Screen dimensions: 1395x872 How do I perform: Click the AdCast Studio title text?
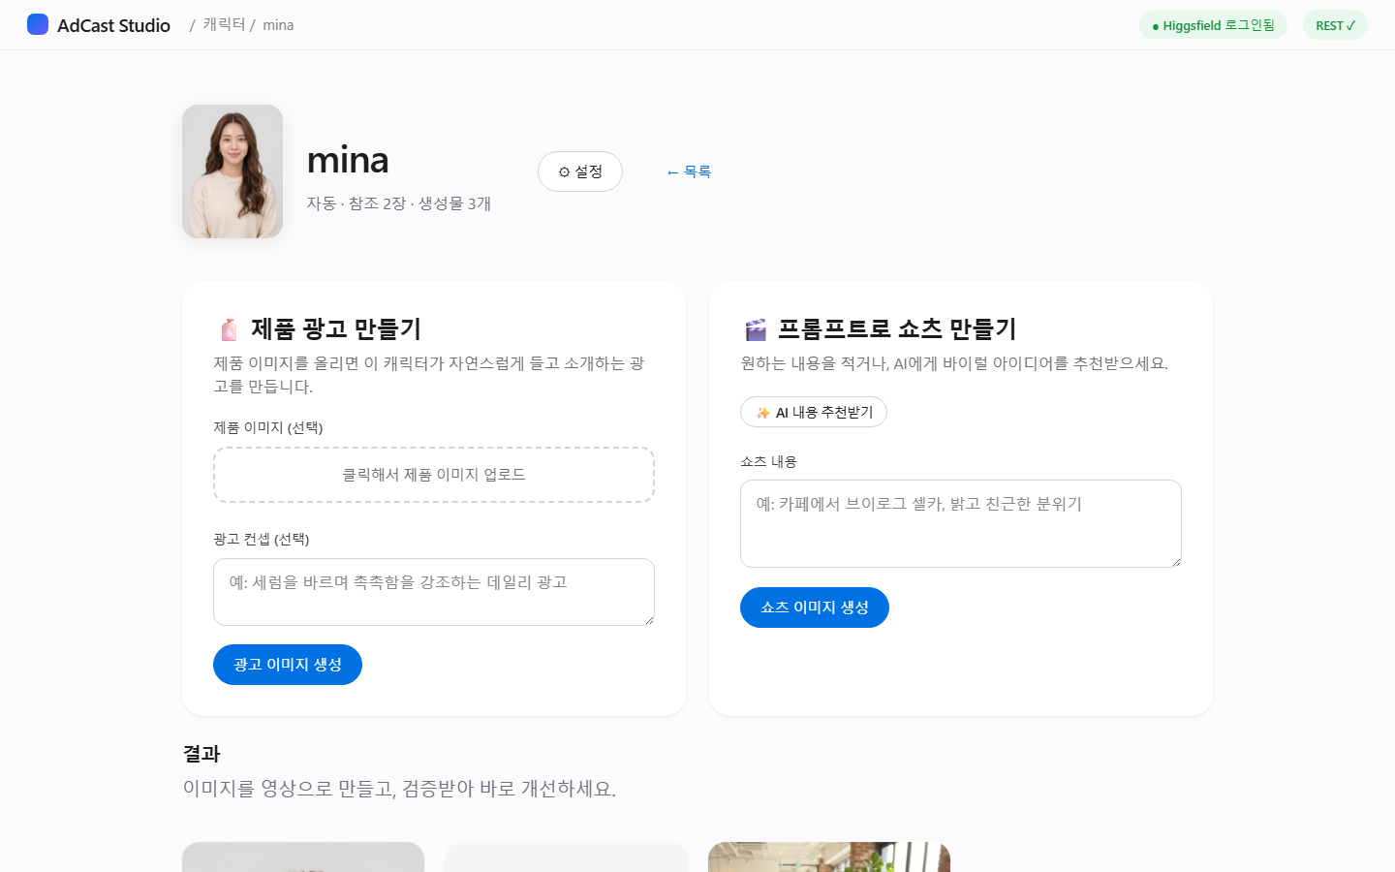(113, 25)
